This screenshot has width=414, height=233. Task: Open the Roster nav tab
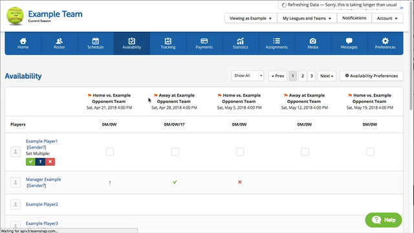[x=59, y=43]
